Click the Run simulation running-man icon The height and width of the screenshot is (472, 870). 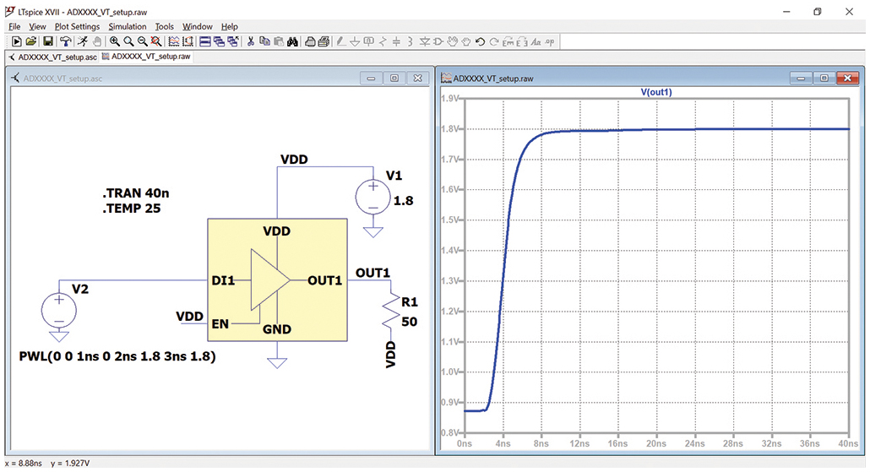click(82, 41)
